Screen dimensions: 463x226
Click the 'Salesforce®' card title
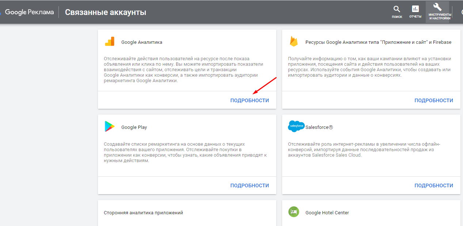tap(319, 127)
